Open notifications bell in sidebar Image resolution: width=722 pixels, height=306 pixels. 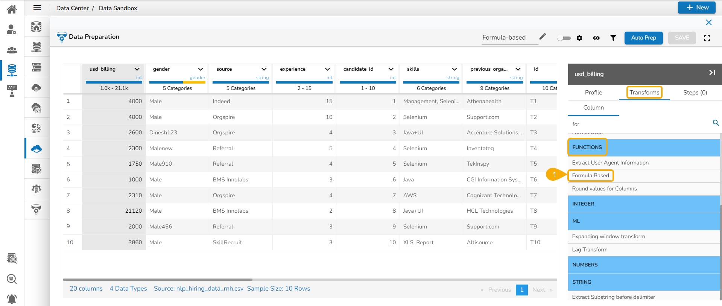pos(12,299)
